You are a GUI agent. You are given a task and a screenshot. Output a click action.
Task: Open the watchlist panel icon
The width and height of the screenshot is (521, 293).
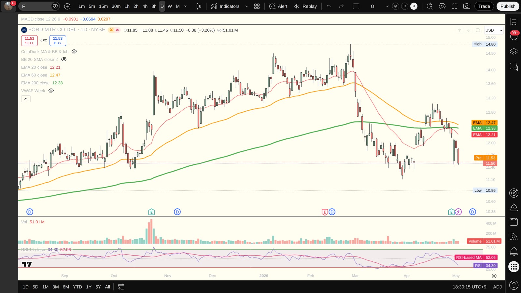pos(514,22)
